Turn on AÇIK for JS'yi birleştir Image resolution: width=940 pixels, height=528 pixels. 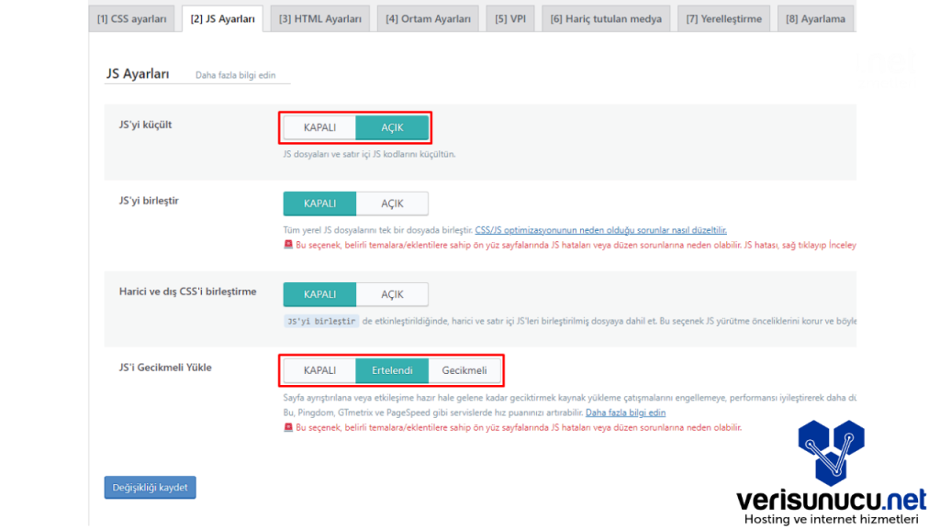pos(392,203)
